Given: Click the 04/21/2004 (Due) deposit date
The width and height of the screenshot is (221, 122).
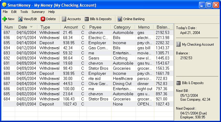Looking at the screenshot, I should [194, 113].
